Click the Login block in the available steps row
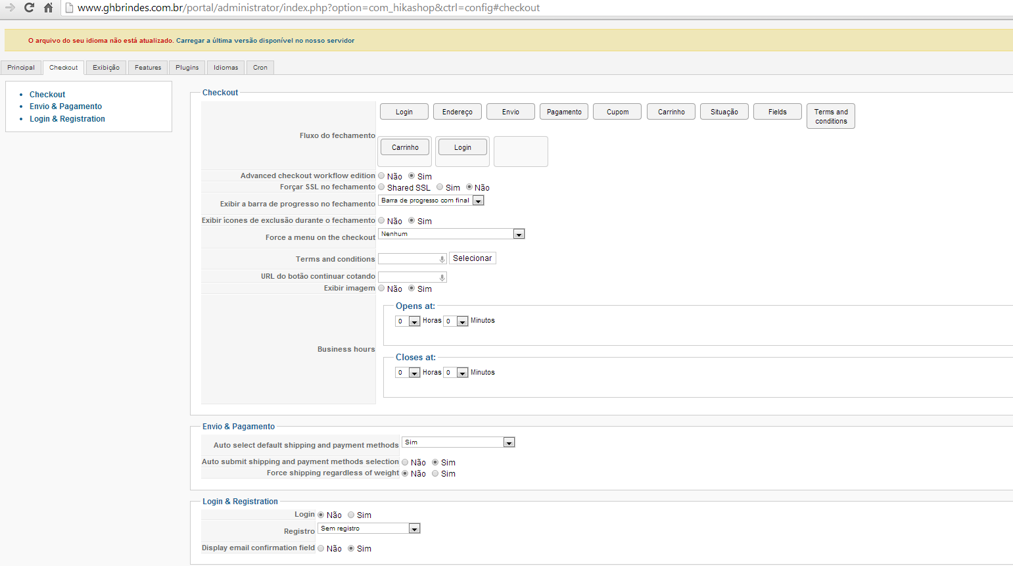 (x=404, y=112)
